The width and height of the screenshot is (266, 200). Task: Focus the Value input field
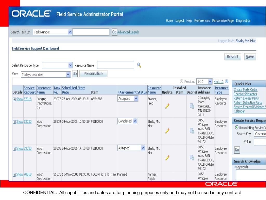[x=260, y=142]
